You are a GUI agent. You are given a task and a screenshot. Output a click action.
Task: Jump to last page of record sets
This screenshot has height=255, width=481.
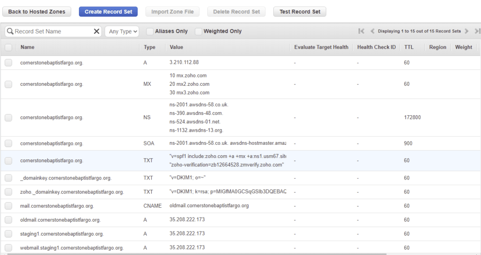477,31
